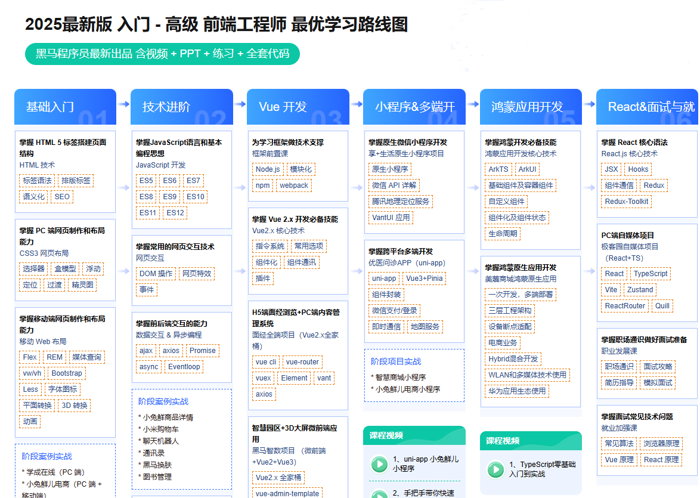Click the green 黑马程序员最新出品 banner button
700x498 pixels.
(x=162, y=54)
